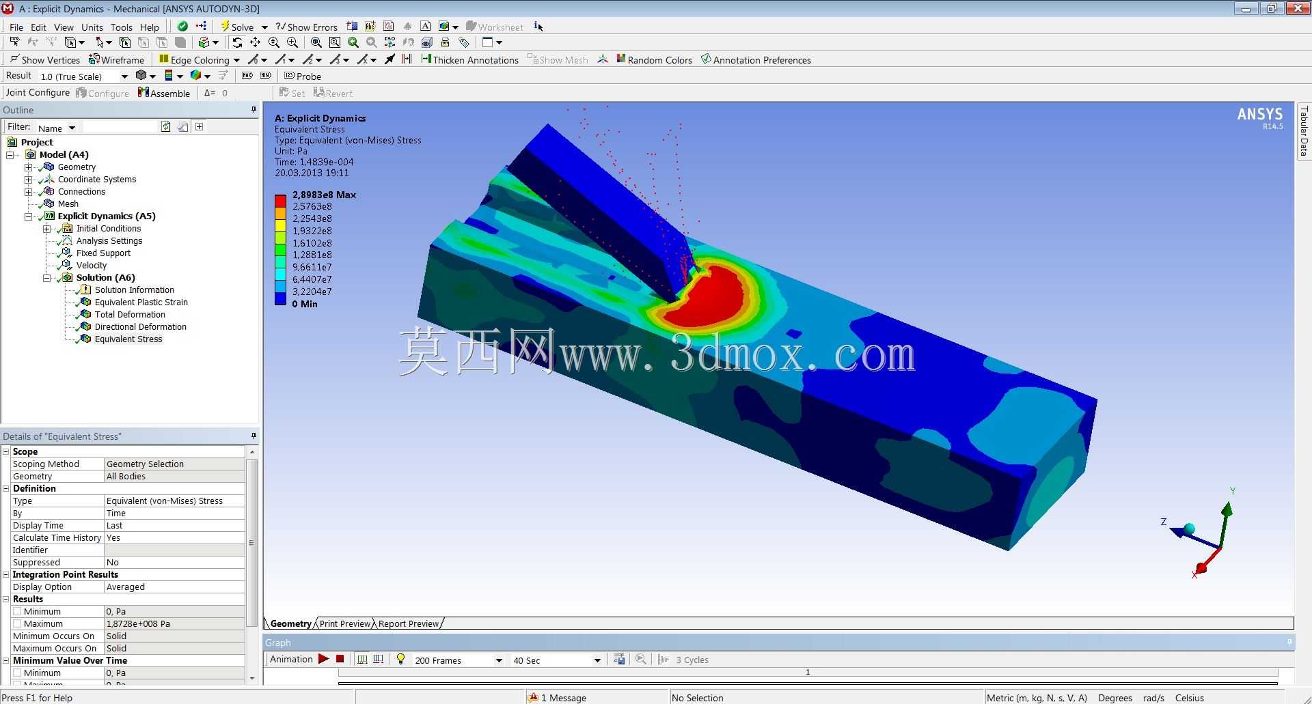1312x704 pixels.
Task: Activate the Zoom tool
Action: [274, 42]
